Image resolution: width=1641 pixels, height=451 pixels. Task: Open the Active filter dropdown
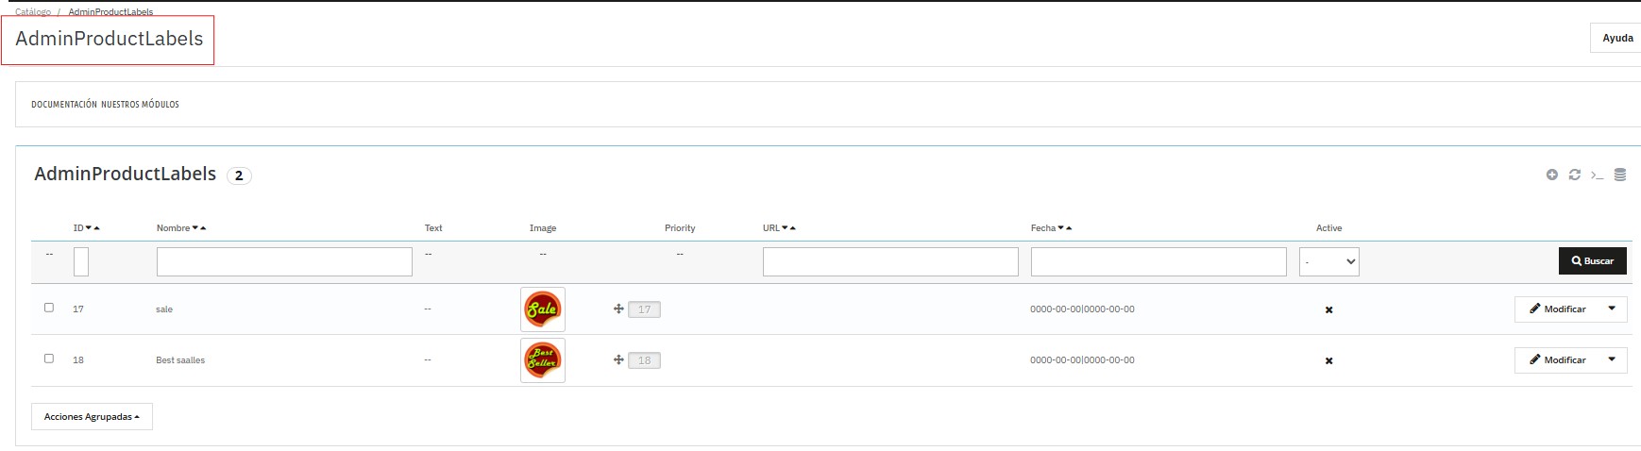pyautogui.click(x=1328, y=261)
